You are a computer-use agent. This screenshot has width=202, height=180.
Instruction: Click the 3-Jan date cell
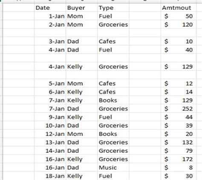pos(50,41)
